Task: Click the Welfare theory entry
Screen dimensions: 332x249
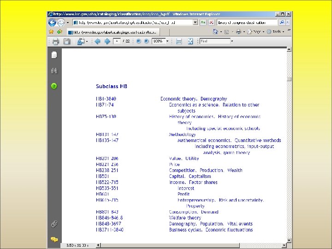Action: (x=185, y=218)
